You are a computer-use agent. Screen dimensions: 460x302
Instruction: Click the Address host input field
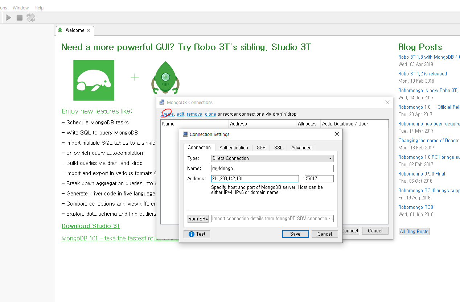[255, 178]
